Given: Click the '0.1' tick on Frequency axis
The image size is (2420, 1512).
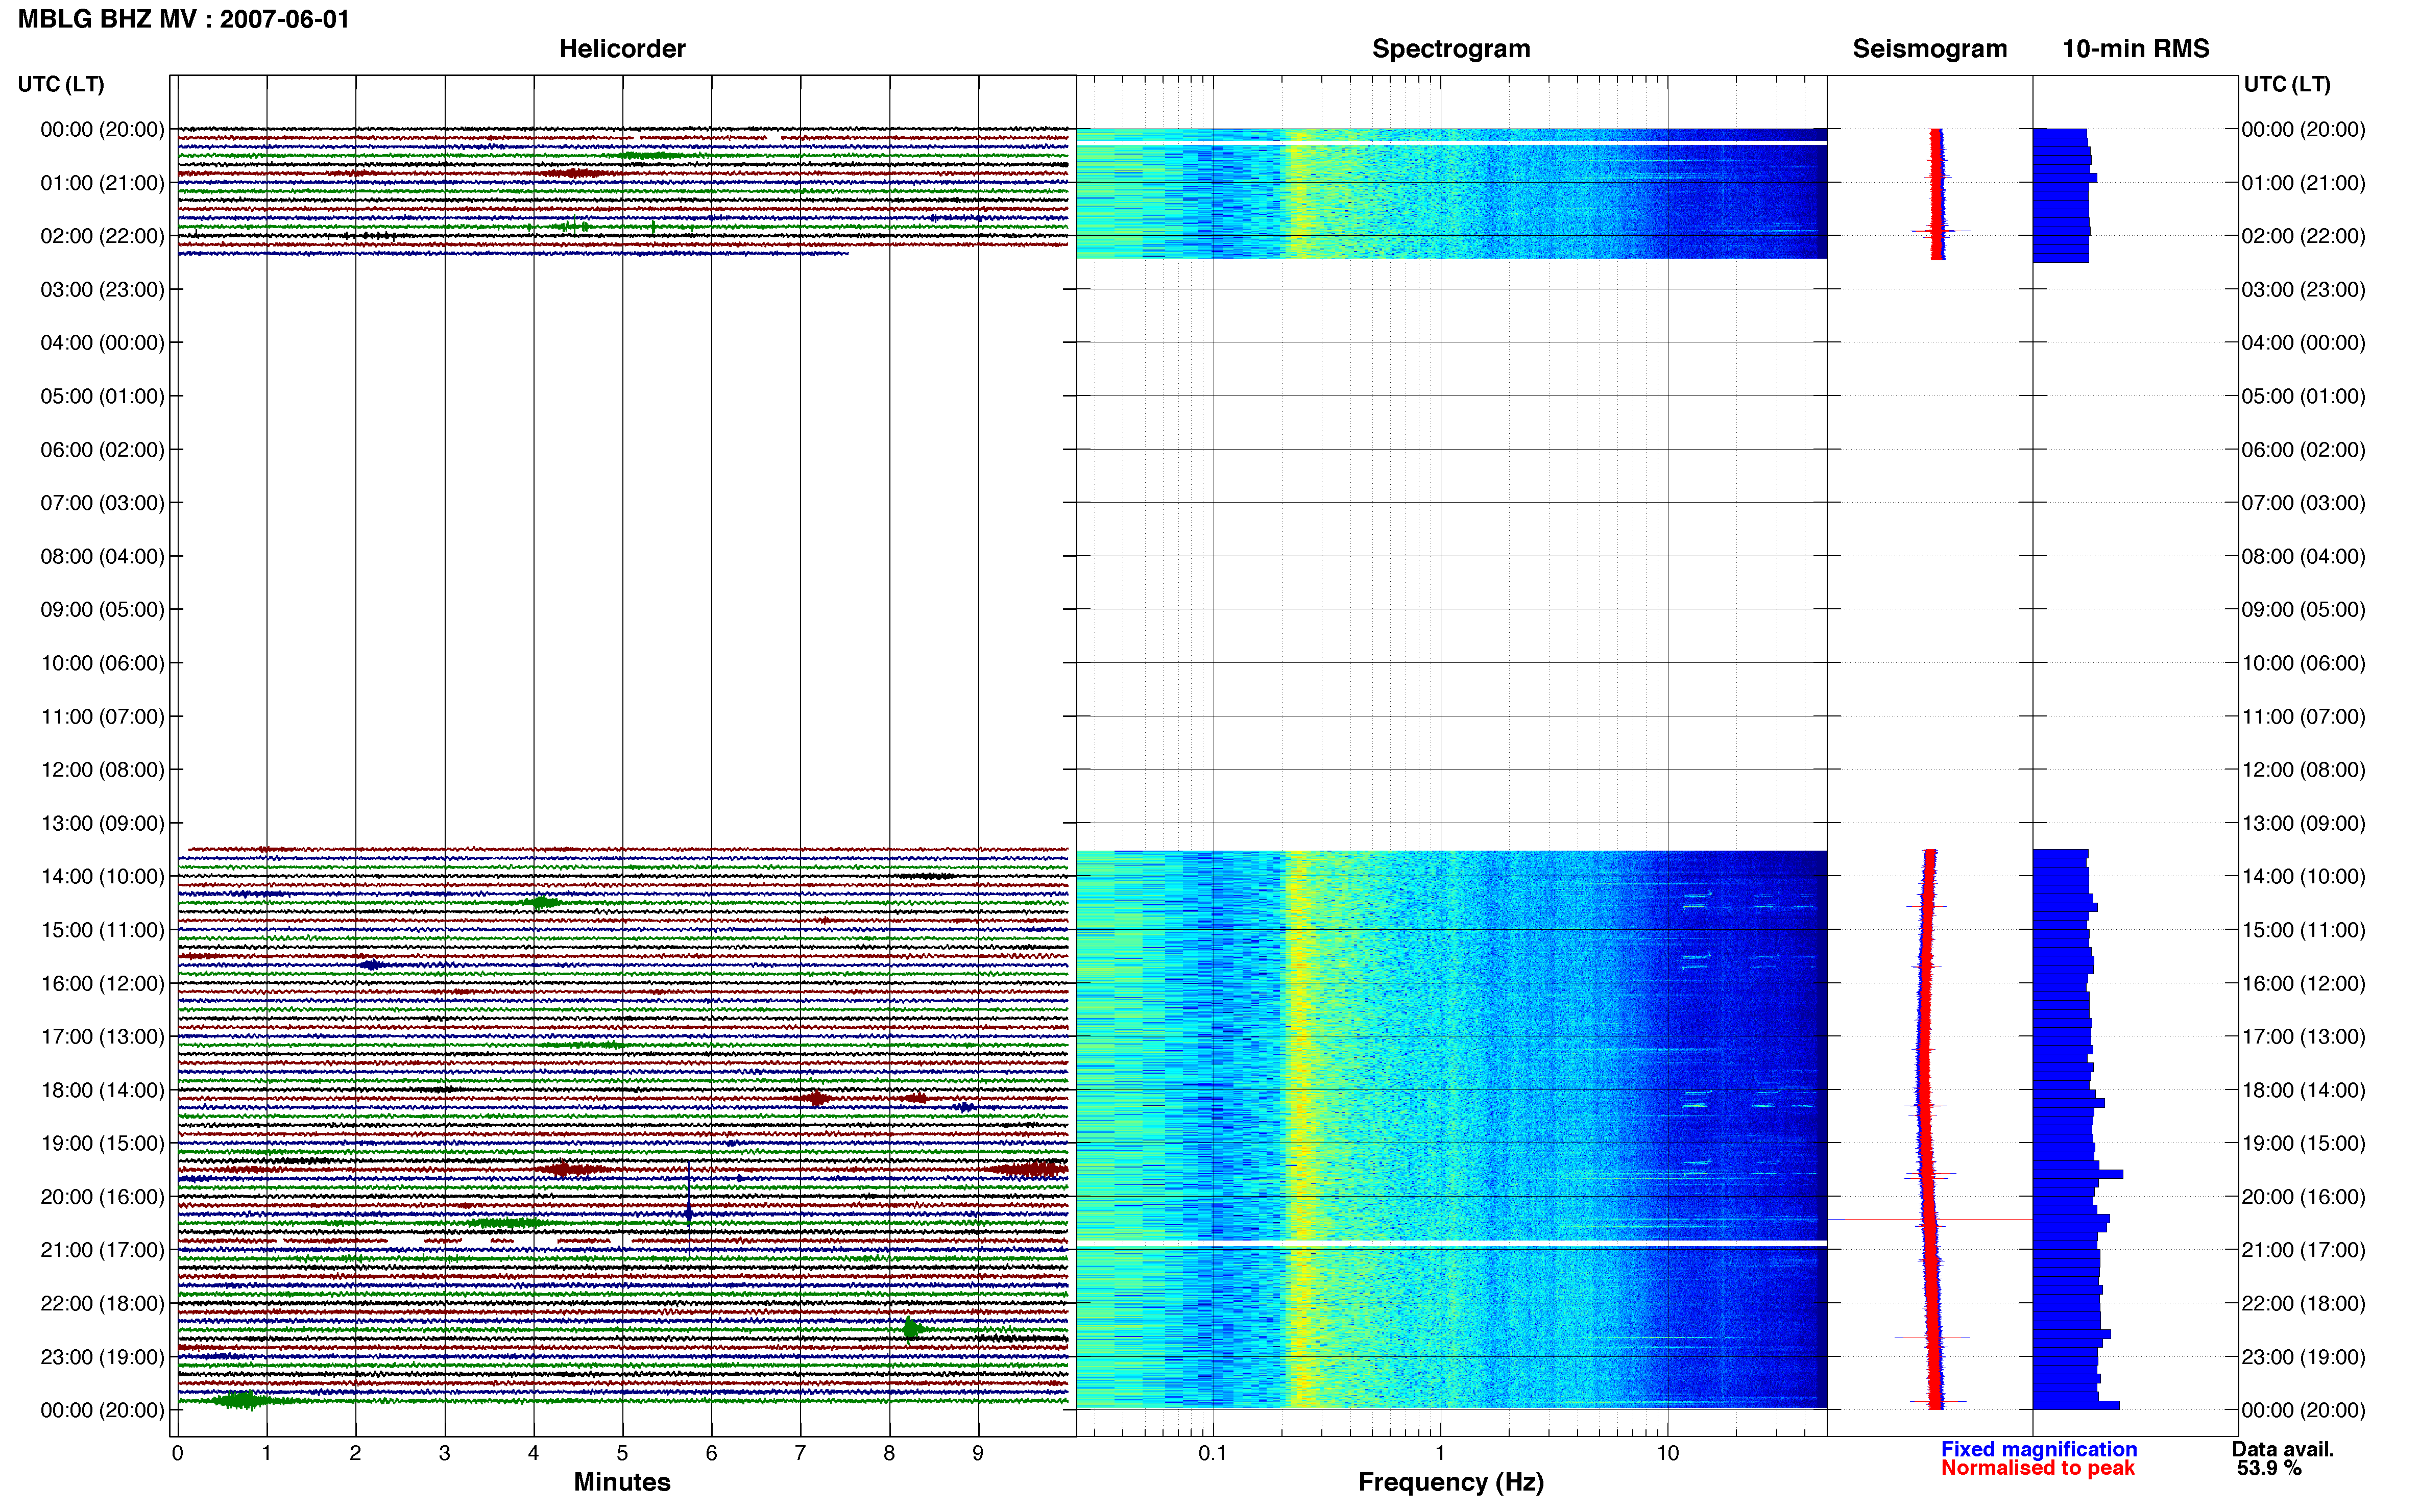Looking at the screenshot, I should click(x=1213, y=1453).
